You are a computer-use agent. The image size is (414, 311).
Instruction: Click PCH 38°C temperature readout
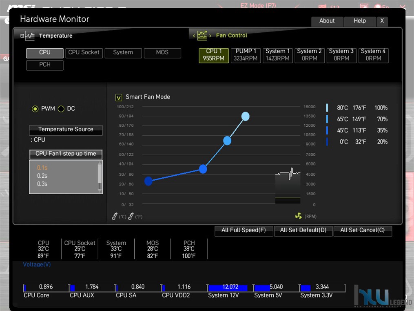[x=189, y=249]
